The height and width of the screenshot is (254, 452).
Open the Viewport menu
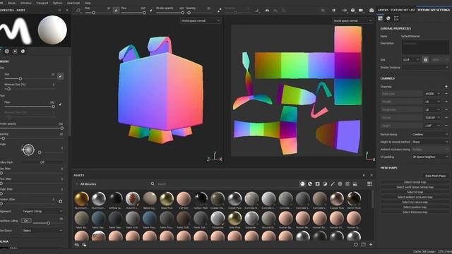[x=42, y=3]
